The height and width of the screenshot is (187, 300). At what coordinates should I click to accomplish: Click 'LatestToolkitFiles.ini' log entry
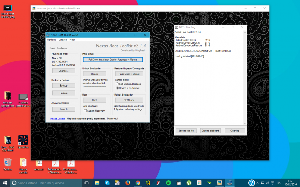(x=186, y=40)
